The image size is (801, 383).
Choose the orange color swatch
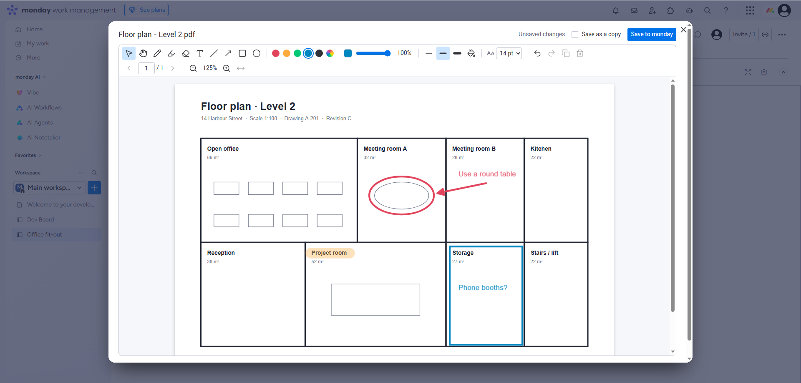tap(287, 53)
